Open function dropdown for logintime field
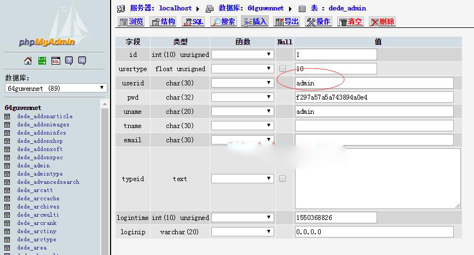The image size is (474, 255). pyautogui.click(x=242, y=218)
